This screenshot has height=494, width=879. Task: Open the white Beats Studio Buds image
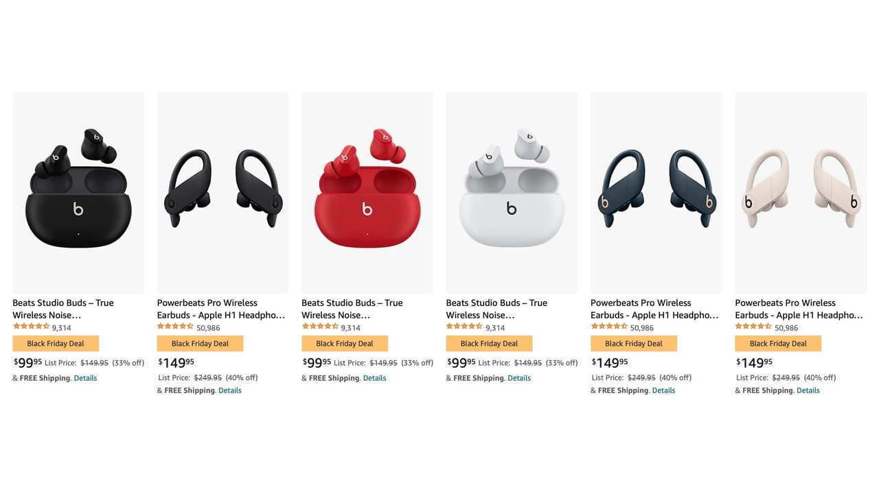tap(512, 193)
